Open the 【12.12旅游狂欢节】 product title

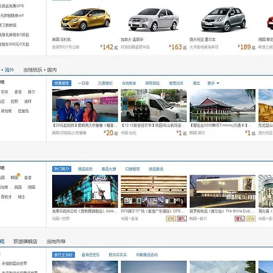(153, 126)
